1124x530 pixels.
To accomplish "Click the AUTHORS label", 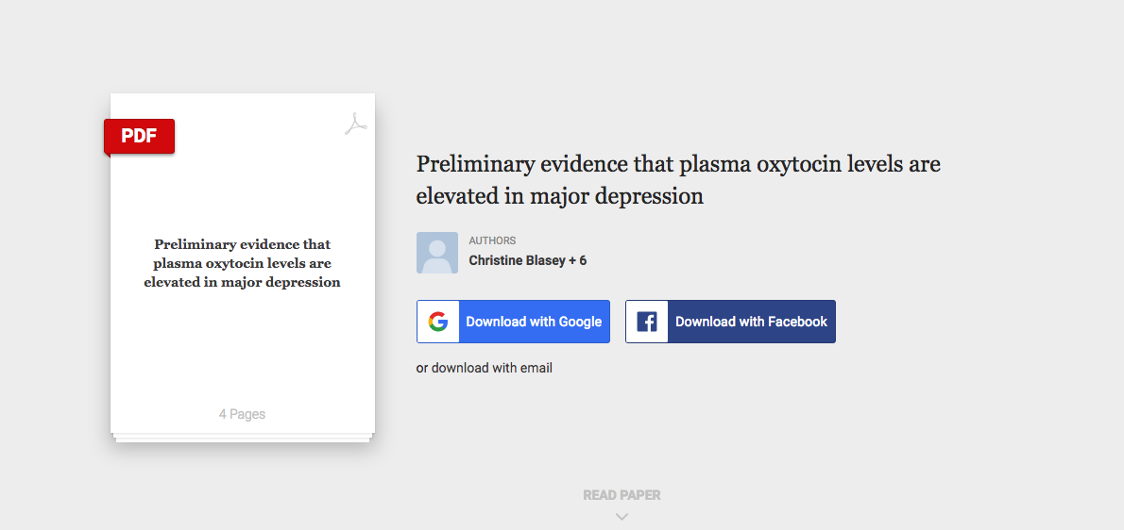I will (x=492, y=241).
